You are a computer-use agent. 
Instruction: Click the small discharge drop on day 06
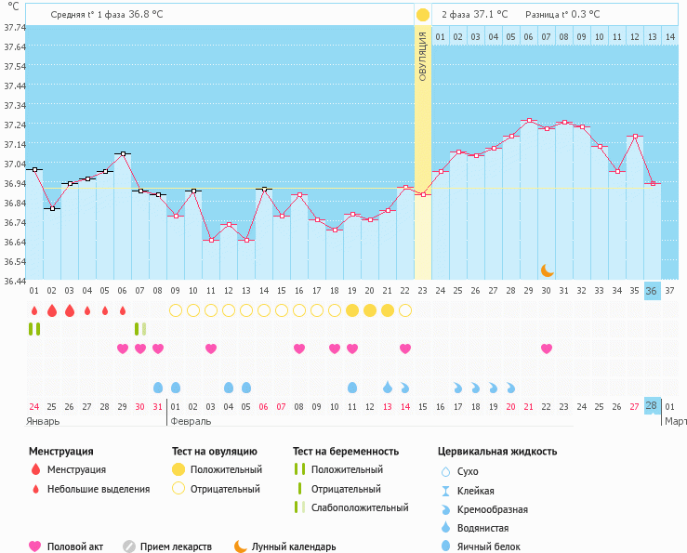coord(123,310)
